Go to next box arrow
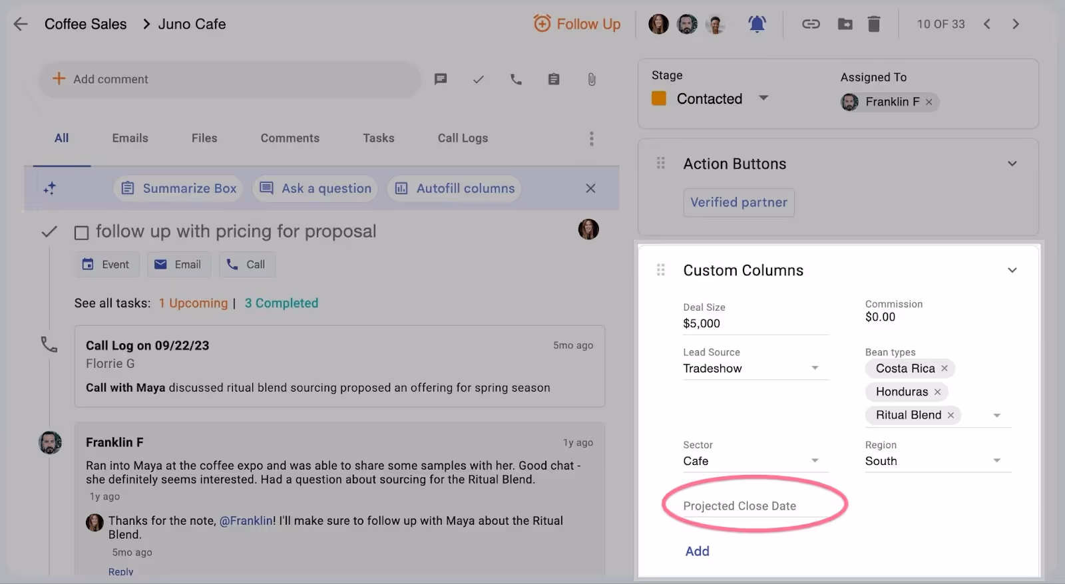 click(x=1016, y=24)
